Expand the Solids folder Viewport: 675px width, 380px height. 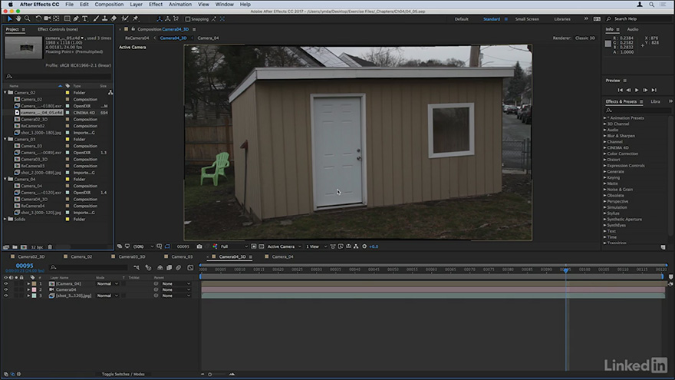click(5, 219)
